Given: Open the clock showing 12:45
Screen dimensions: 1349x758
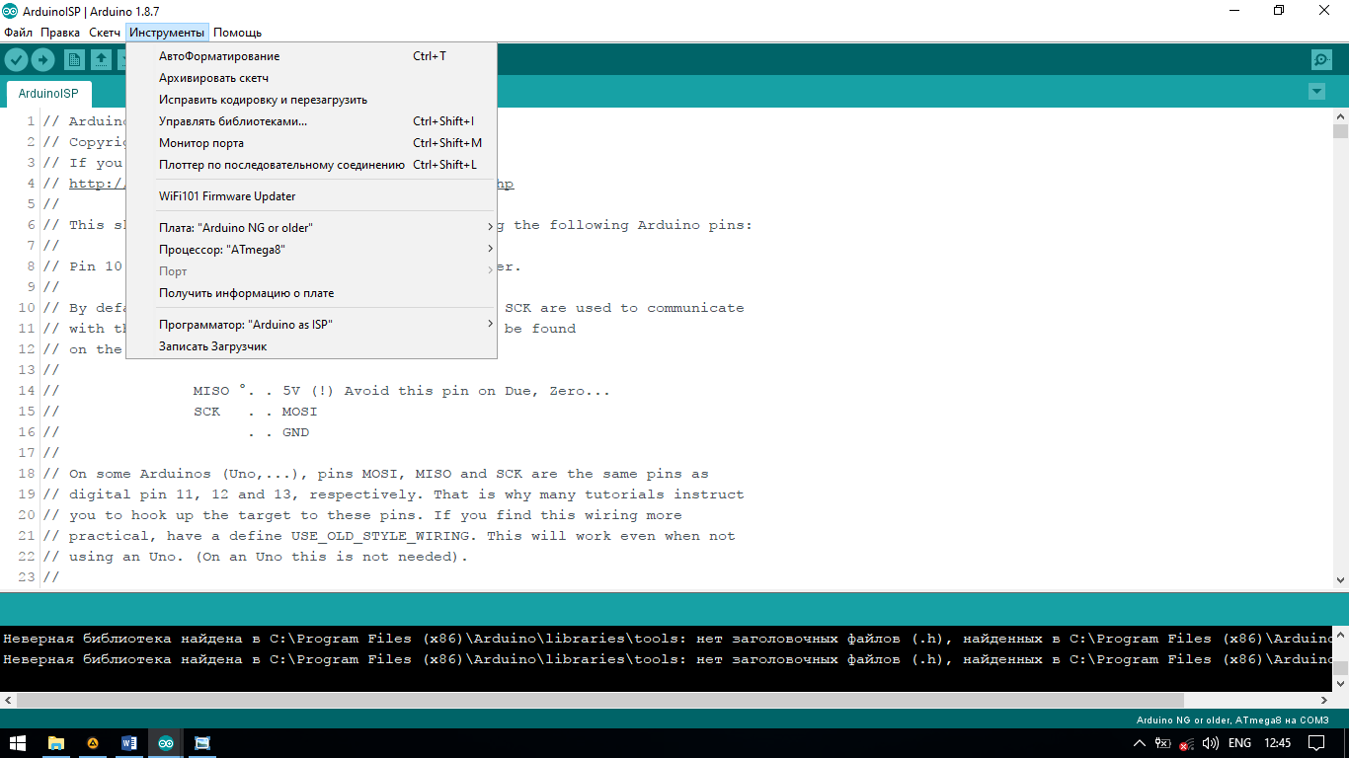Looking at the screenshot, I should [x=1277, y=743].
